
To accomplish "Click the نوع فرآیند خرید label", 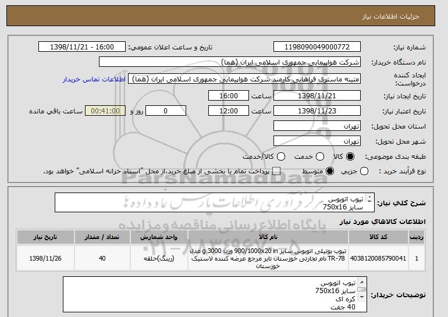I will [402, 171].
